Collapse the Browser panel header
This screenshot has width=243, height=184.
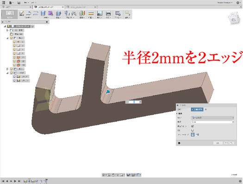point(3,22)
